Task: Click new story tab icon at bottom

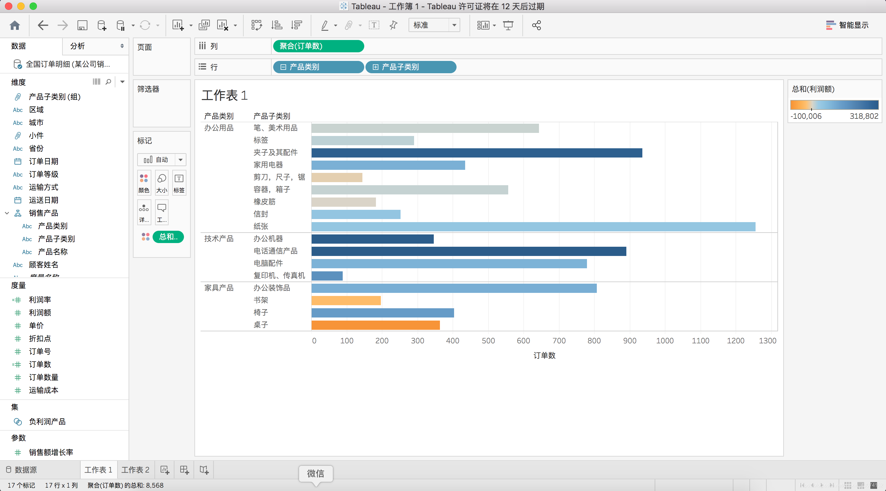Action: tap(204, 470)
